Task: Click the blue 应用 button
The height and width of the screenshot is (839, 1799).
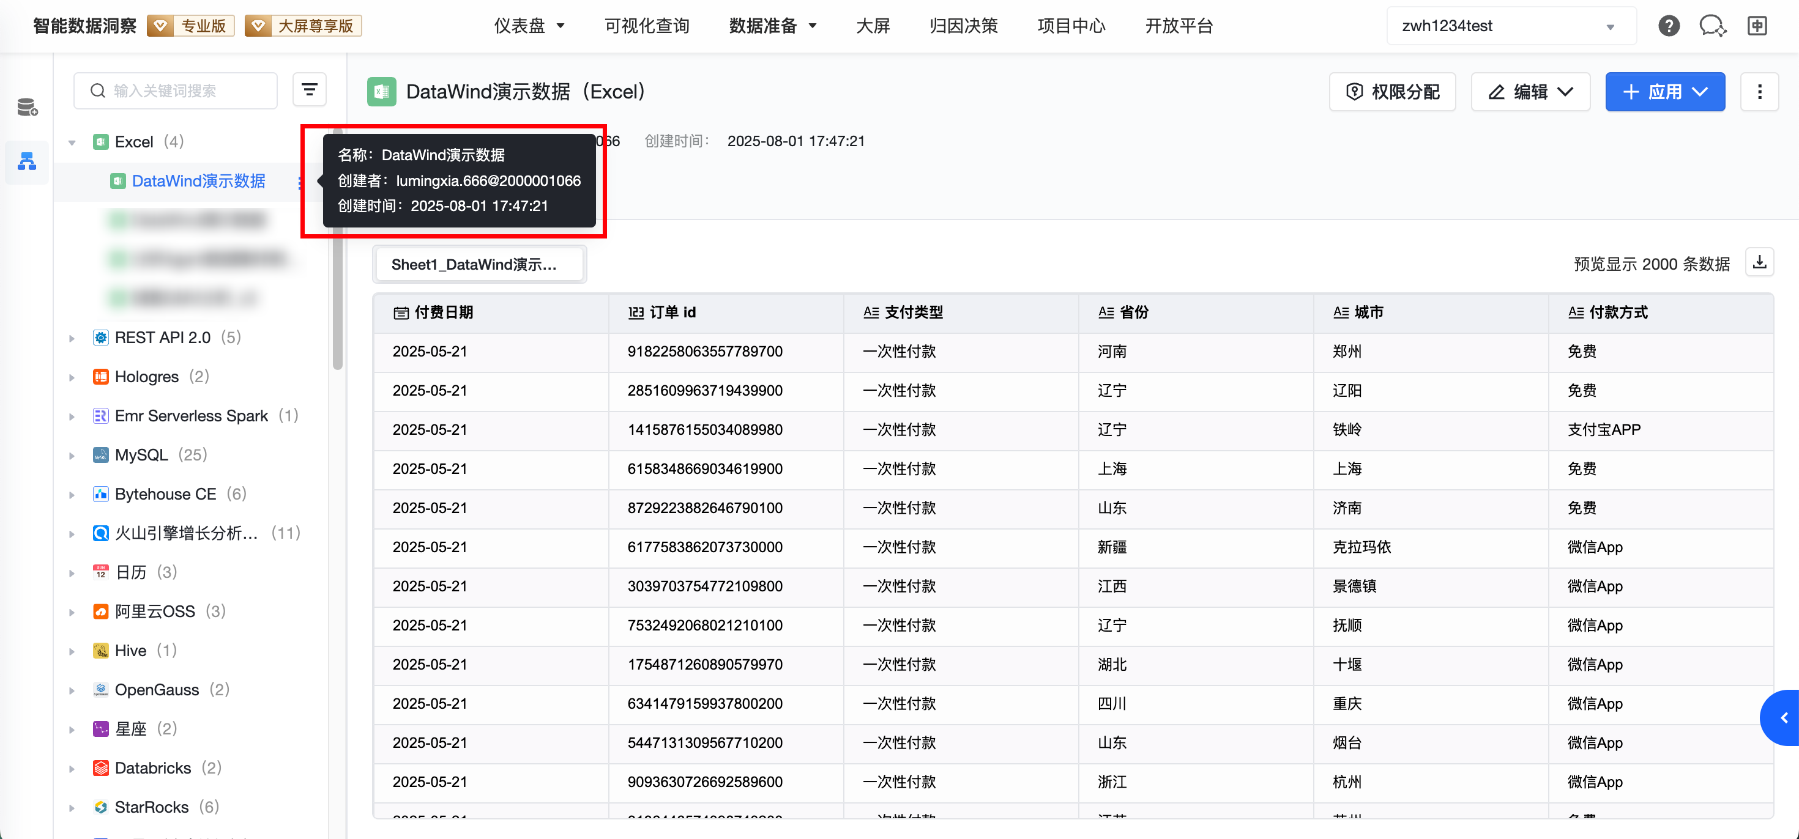Action: (x=1664, y=92)
